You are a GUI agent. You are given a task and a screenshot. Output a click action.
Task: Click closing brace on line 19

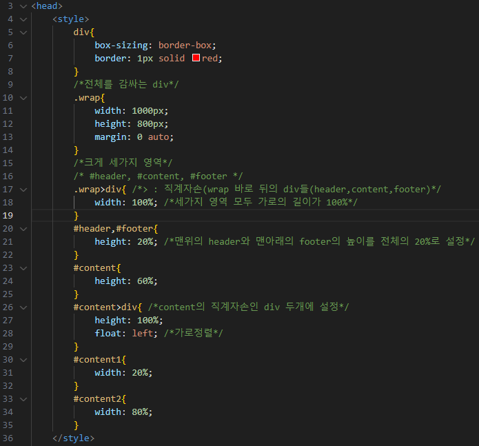click(x=77, y=216)
